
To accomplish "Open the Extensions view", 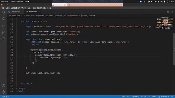I will point(3,39).
